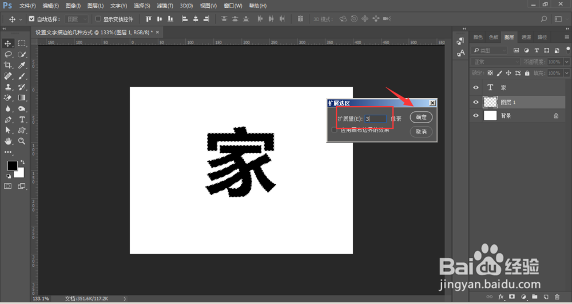This screenshot has height=304, width=572.
Task: Swap foreground and background colors
Action: pyautogui.click(x=23, y=162)
